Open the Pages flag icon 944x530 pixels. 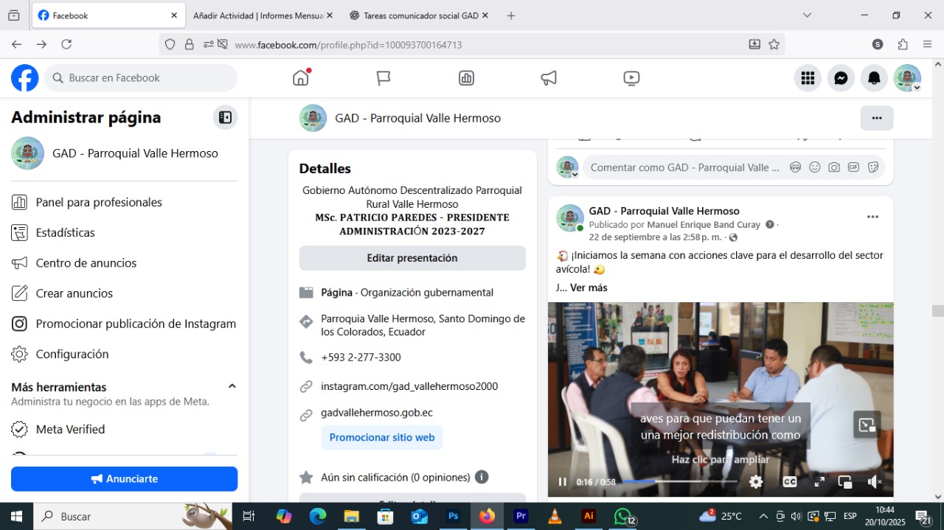[x=383, y=78]
